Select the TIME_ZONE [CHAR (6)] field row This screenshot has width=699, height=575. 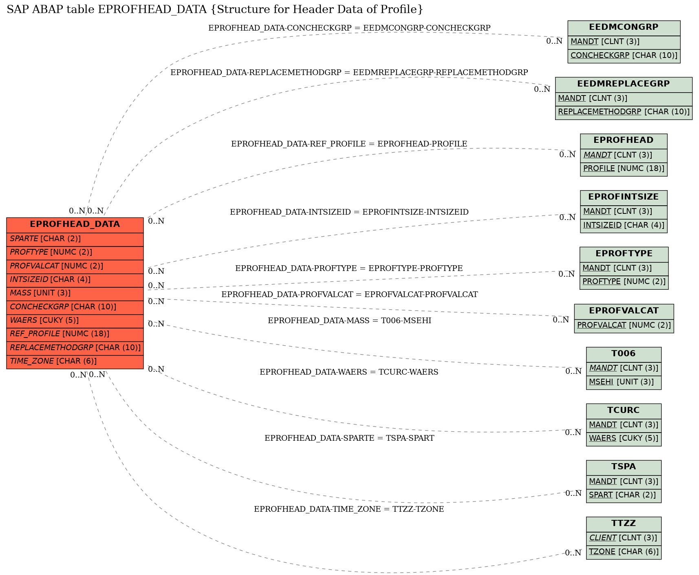pos(75,362)
